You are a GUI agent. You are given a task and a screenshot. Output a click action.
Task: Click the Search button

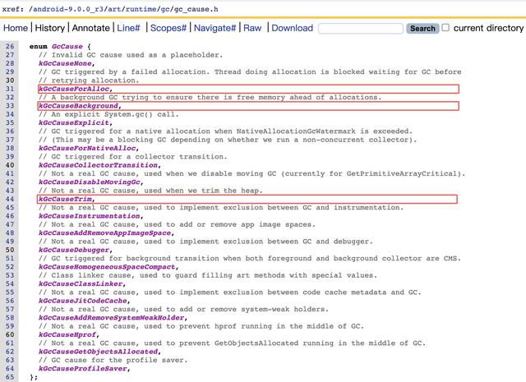(x=422, y=29)
